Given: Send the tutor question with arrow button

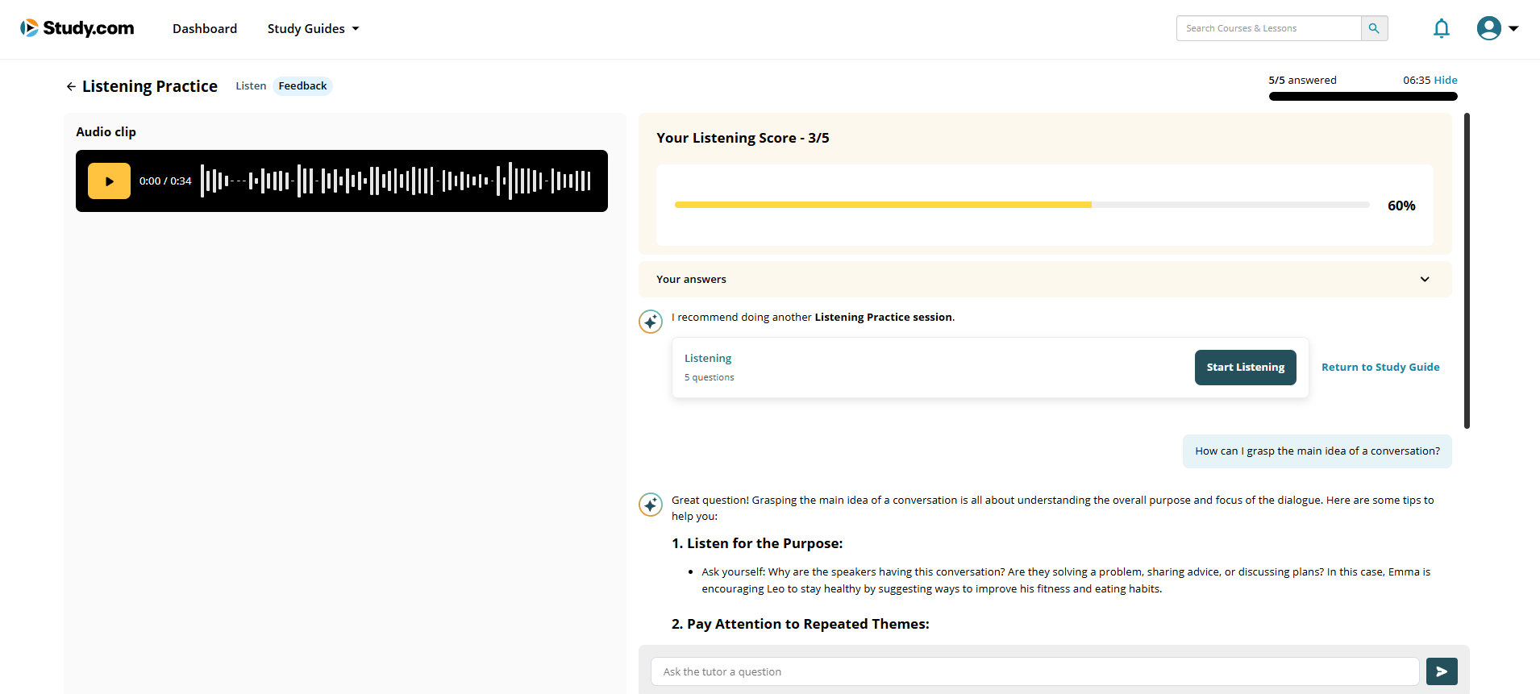Looking at the screenshot, I should 1441,671.
